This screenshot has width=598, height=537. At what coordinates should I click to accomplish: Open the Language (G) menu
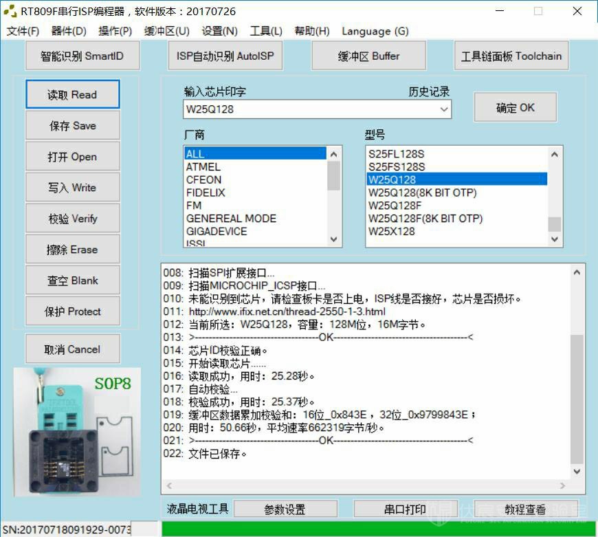375,31
